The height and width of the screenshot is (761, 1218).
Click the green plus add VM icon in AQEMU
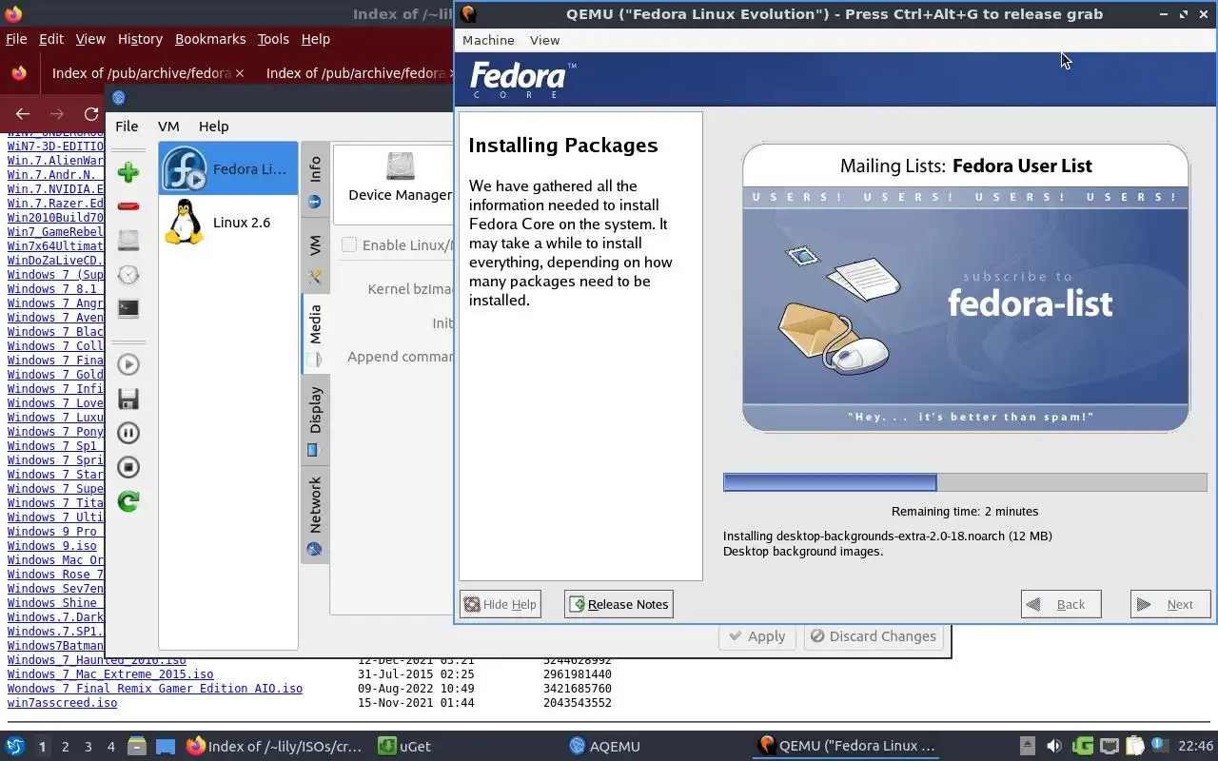coord(128,172)
